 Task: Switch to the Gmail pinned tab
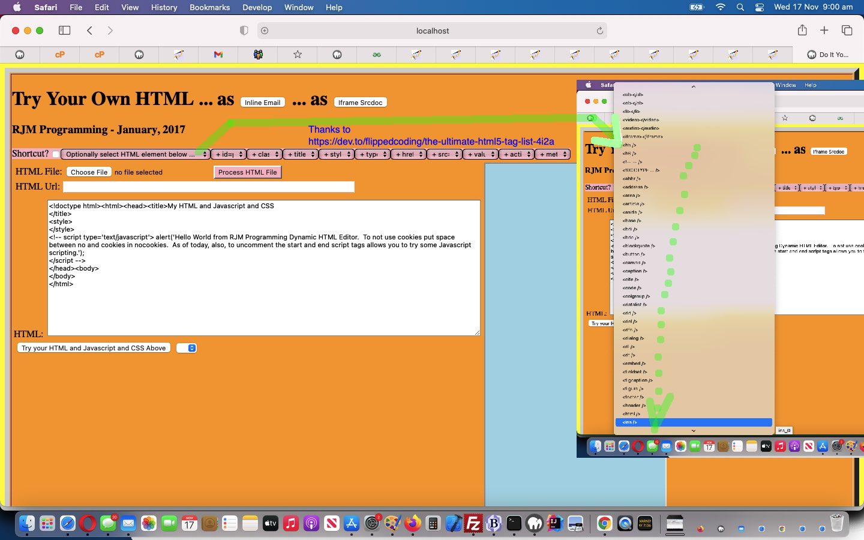[218, 55]
